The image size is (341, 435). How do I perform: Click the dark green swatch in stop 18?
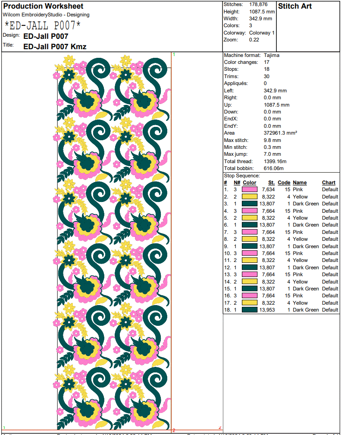click(x=250, y=310)
